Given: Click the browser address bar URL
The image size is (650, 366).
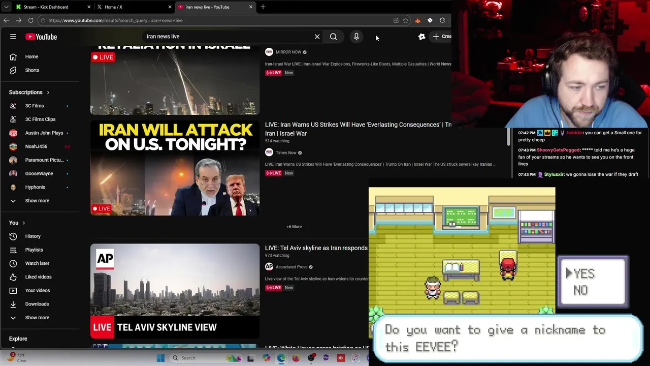Looking at the screenshot, I should (115, 20).
